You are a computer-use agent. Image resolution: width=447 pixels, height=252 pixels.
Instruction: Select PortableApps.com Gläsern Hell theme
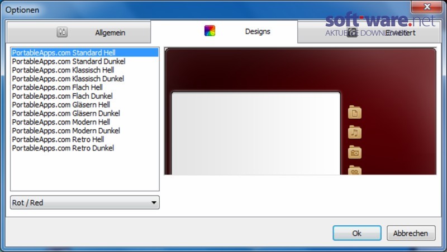[85, 105]
